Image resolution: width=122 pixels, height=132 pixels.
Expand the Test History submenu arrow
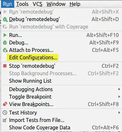tap(119, 113)
